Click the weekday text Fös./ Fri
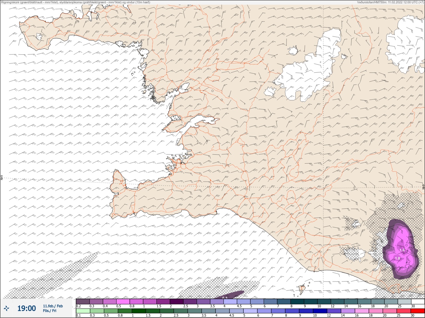The width and height of the screenshot is (425, 318). click(x=49, y=311)
